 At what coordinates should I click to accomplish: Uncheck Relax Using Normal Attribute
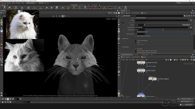point(136,36)
